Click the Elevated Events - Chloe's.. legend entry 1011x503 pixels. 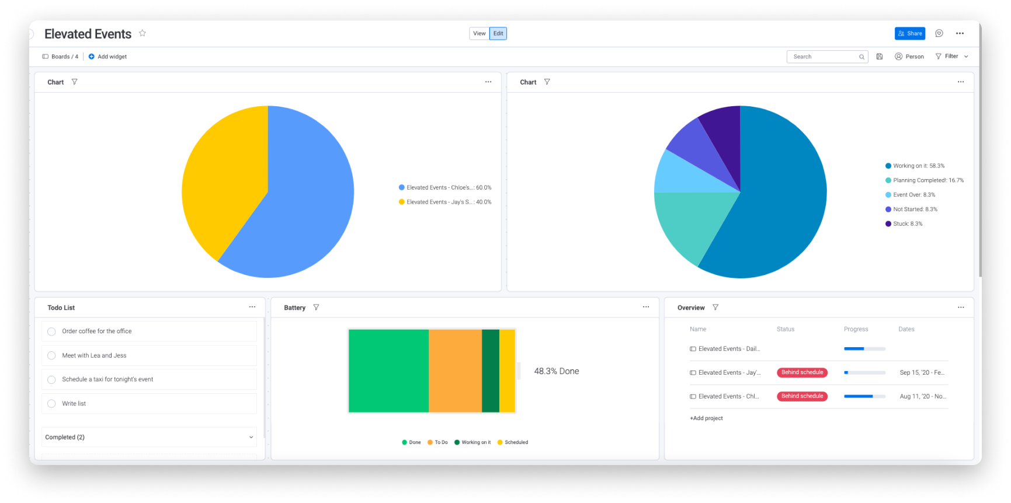click(x=445, y=187)
